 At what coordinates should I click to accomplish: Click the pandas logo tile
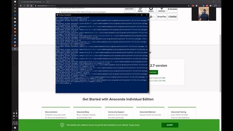click(x=129, y=10)
